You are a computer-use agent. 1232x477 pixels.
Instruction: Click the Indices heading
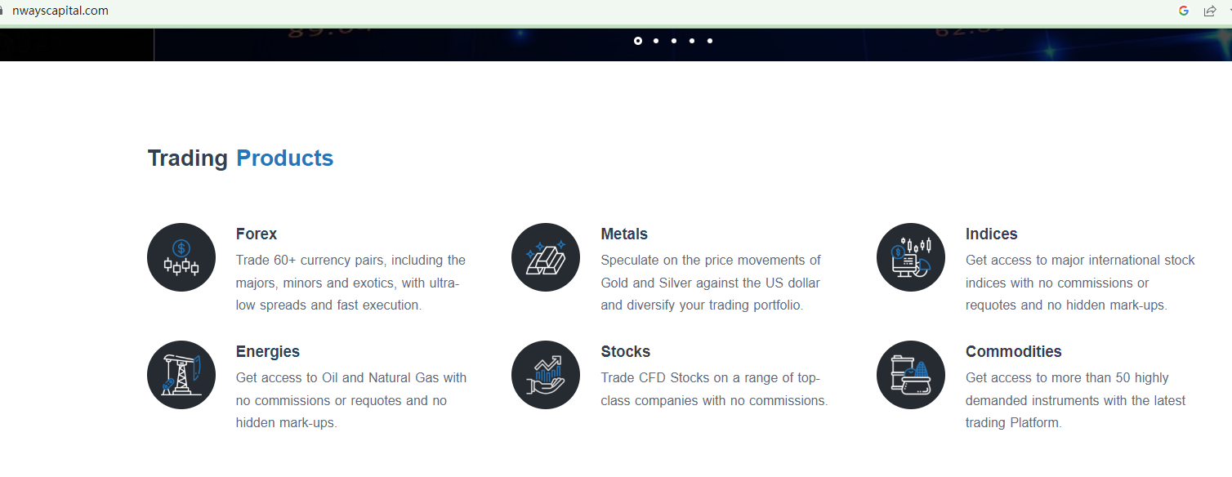(x=991, y=234)
